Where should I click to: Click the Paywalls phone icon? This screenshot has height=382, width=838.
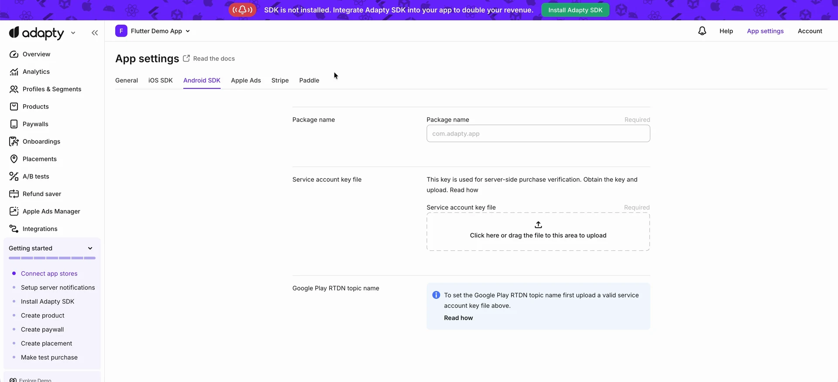coord(14,124)
